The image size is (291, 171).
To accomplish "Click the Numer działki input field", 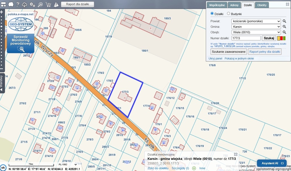I will pyautogui.click(x=246, y=38).
